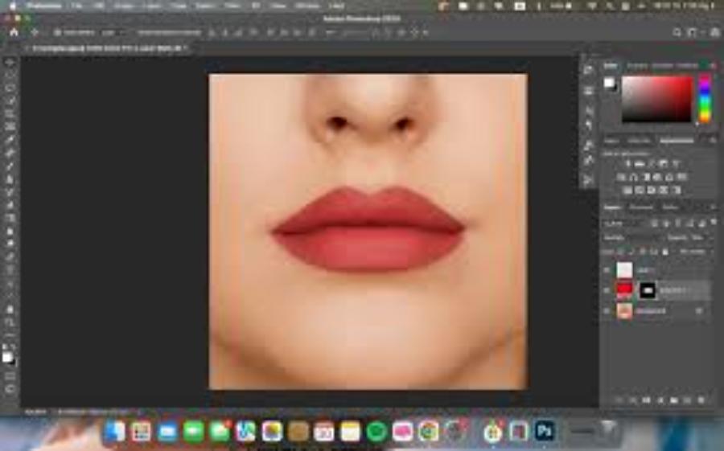Switch to the Adjustments panel tab
Image resolution: width=724 pixels, height=451 pixels.
pos(677,141)
